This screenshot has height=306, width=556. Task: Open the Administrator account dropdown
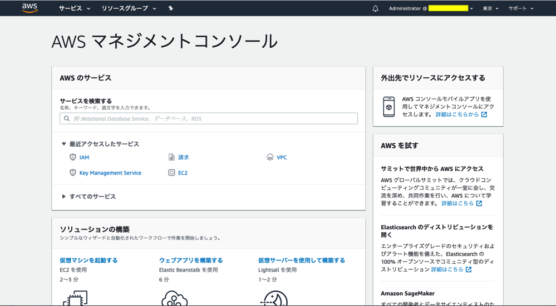click(431, 8)
